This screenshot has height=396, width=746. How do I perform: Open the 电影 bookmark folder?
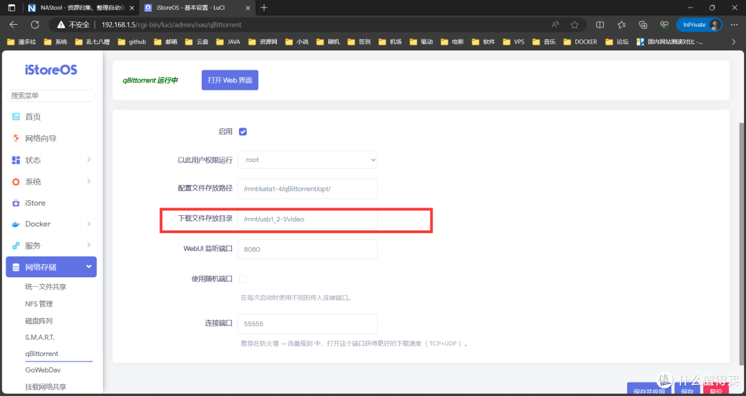(450, 42)
